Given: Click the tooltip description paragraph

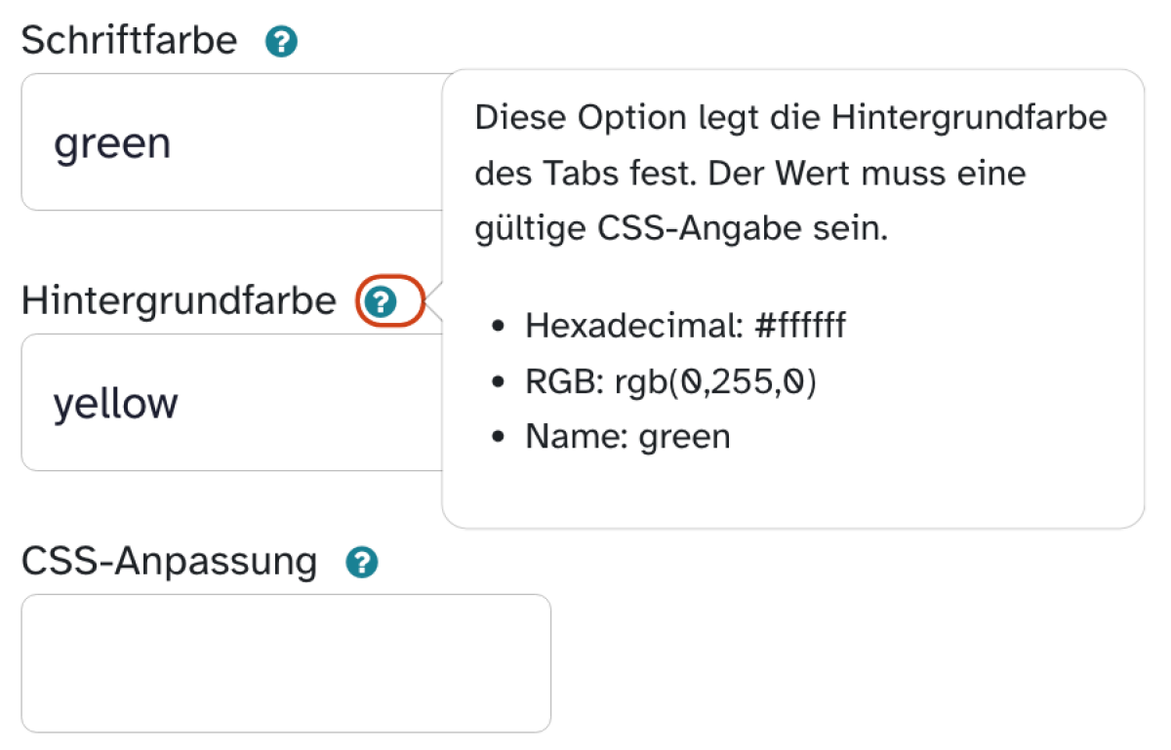Looking at the screenshot, I should pyautogui.click(x=791, y=175).
